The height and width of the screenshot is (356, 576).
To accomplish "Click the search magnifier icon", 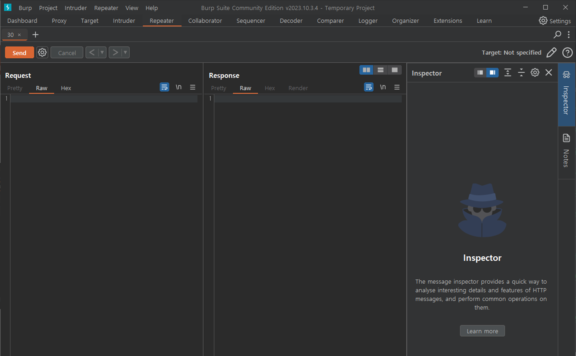I will (x=557, y=35).
